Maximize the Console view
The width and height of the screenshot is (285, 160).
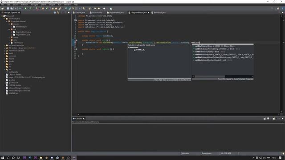(283, 119)
